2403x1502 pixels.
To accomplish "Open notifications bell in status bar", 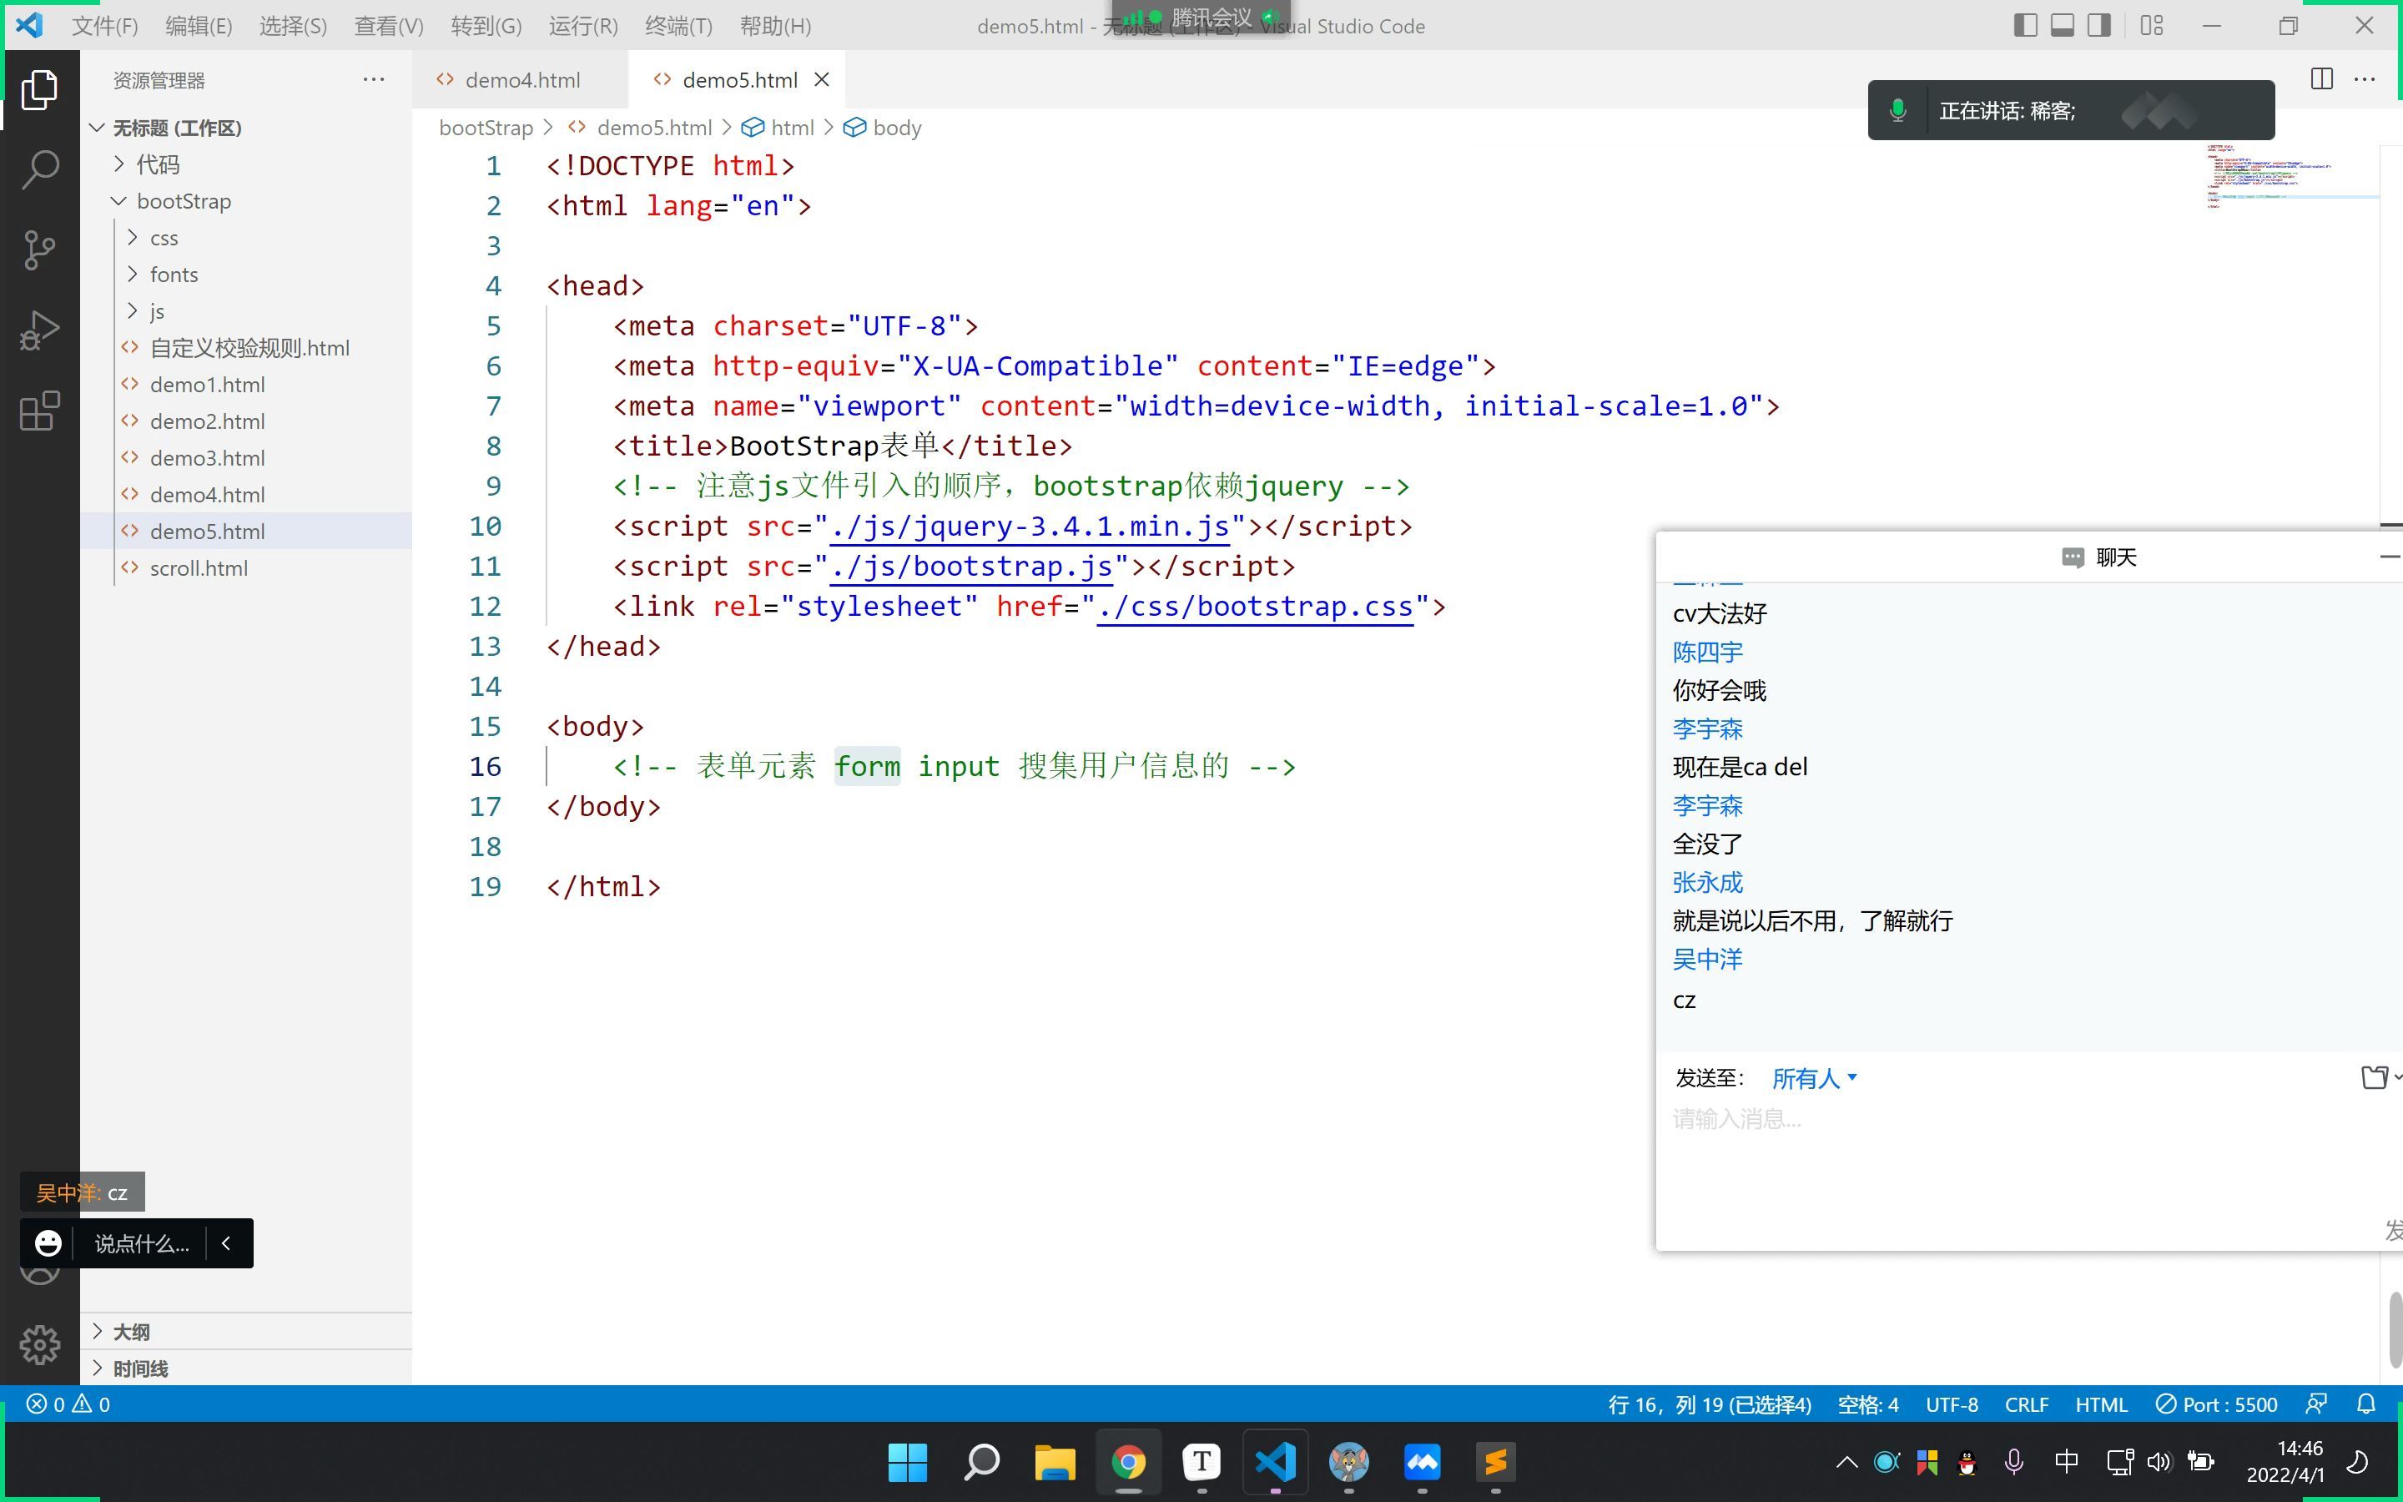I will tap(2366, 1404).
